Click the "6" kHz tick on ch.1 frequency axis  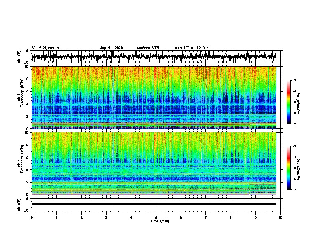point(28,91)
